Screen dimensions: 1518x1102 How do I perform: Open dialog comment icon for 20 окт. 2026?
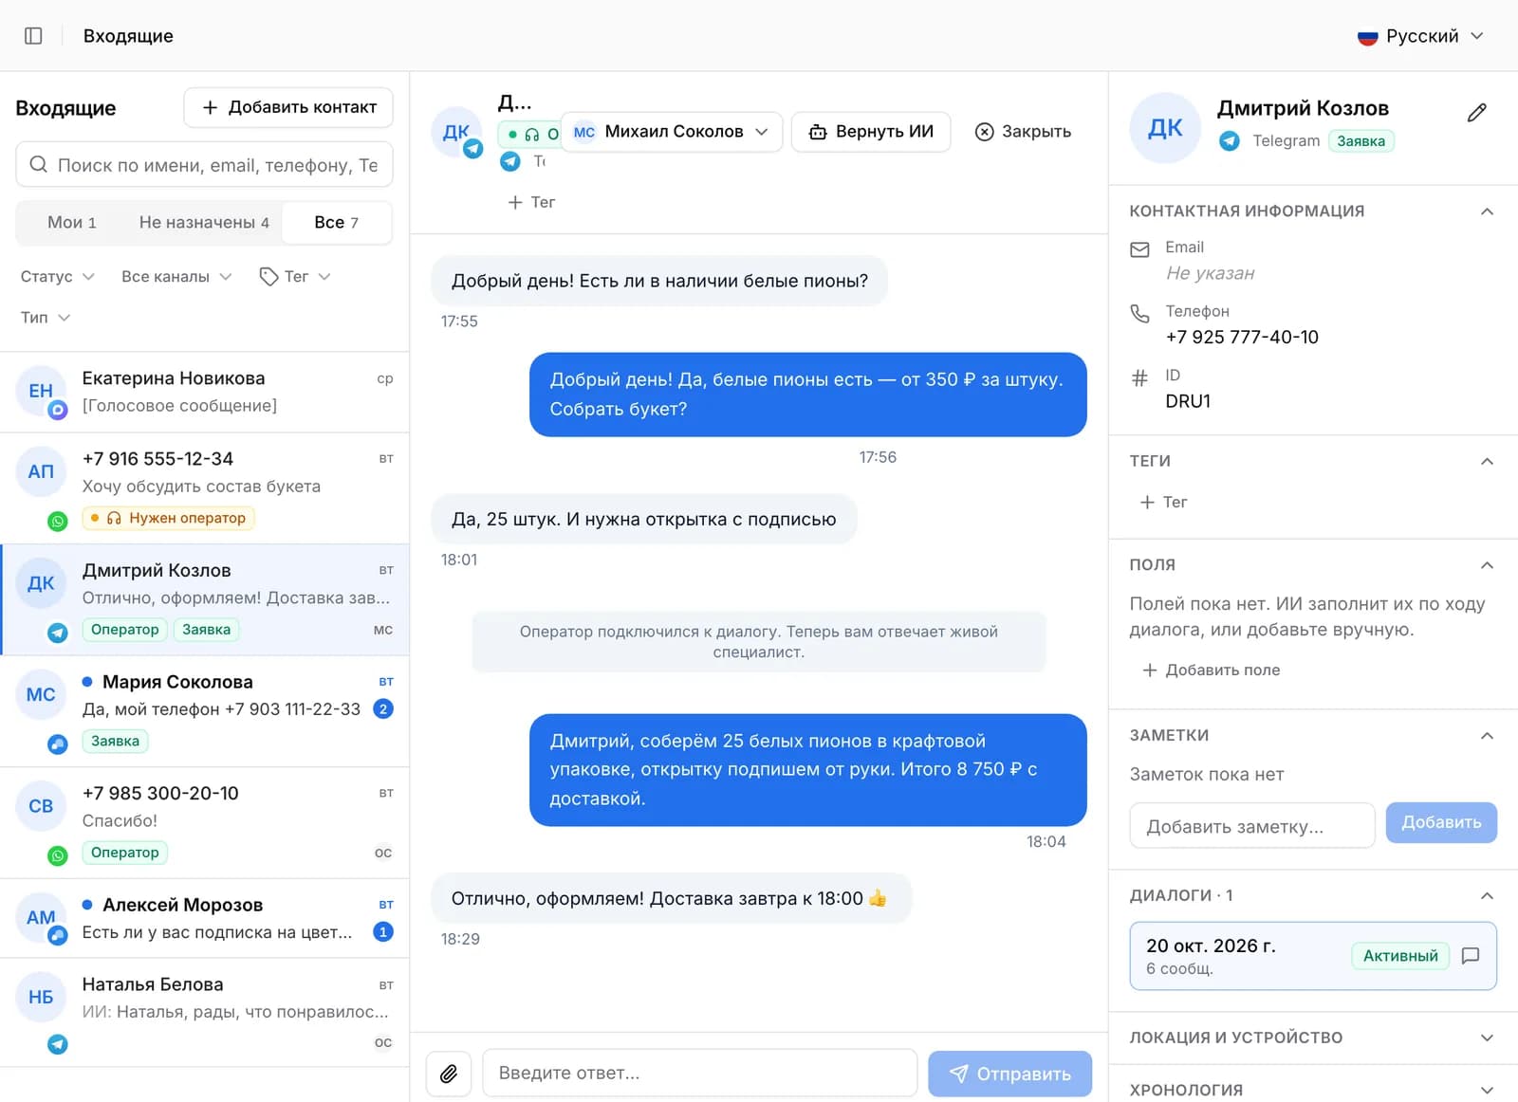(1471, 955)
